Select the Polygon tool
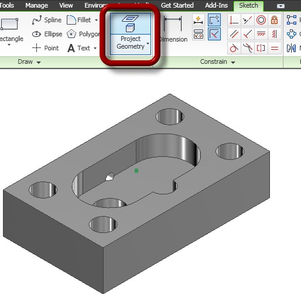The height and width of the screenshot is (298, 301). coord(83,34)
